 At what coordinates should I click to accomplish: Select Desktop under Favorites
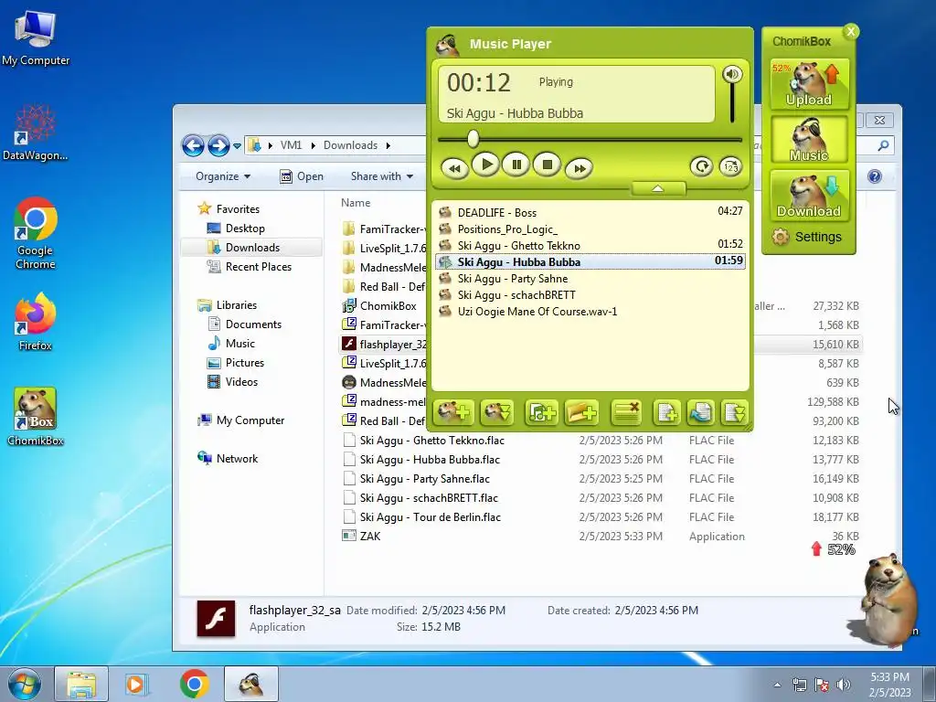(245, 228)
